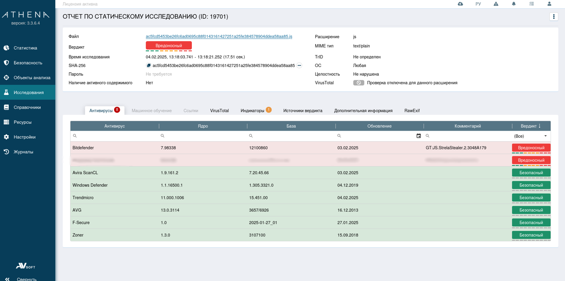Switch to the Индикаторы tab
The width and height of the screenshot is (565, 281).
click(x=253, y=111)
